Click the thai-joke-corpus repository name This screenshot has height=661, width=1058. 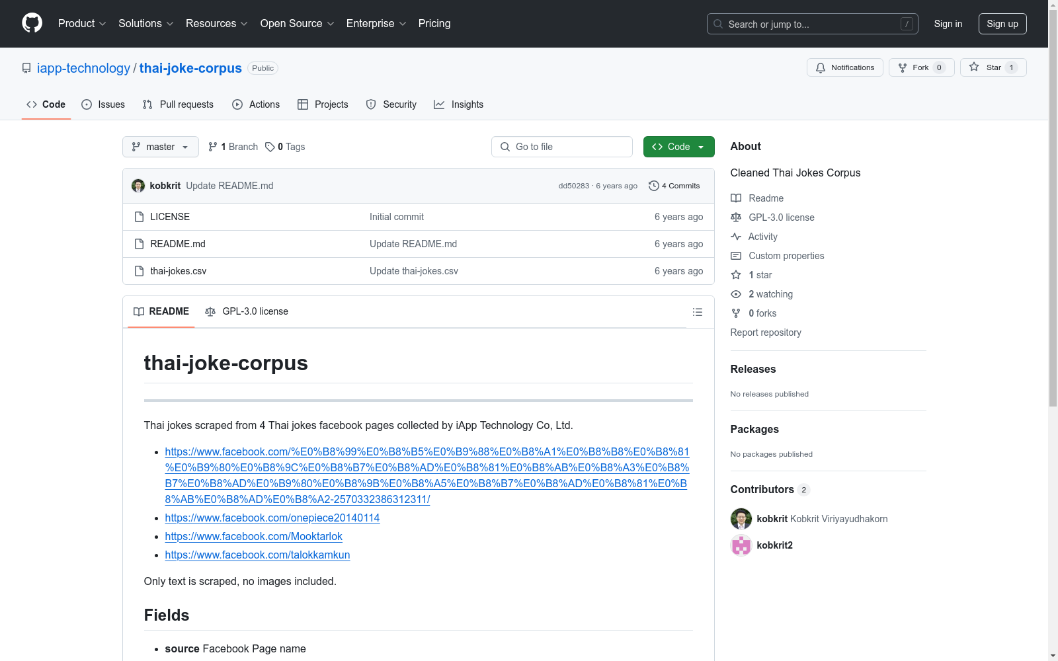(x=190, y=68)
